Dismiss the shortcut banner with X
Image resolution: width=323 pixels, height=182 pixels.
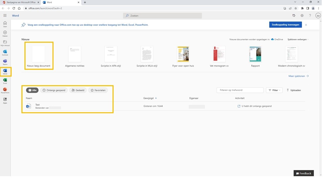(x=306, y=25)
